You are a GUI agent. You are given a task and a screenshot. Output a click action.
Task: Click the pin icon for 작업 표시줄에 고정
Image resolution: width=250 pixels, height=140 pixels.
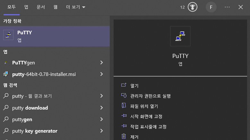pyautogui.click(x=124, y=126)
